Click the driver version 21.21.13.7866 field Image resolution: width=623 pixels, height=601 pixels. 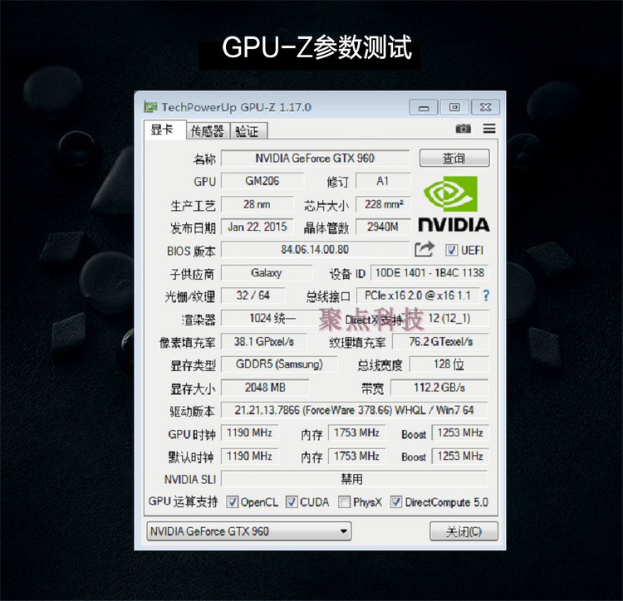click(355, 410)
